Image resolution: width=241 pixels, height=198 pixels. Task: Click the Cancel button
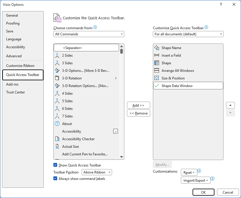pos(228,192)
